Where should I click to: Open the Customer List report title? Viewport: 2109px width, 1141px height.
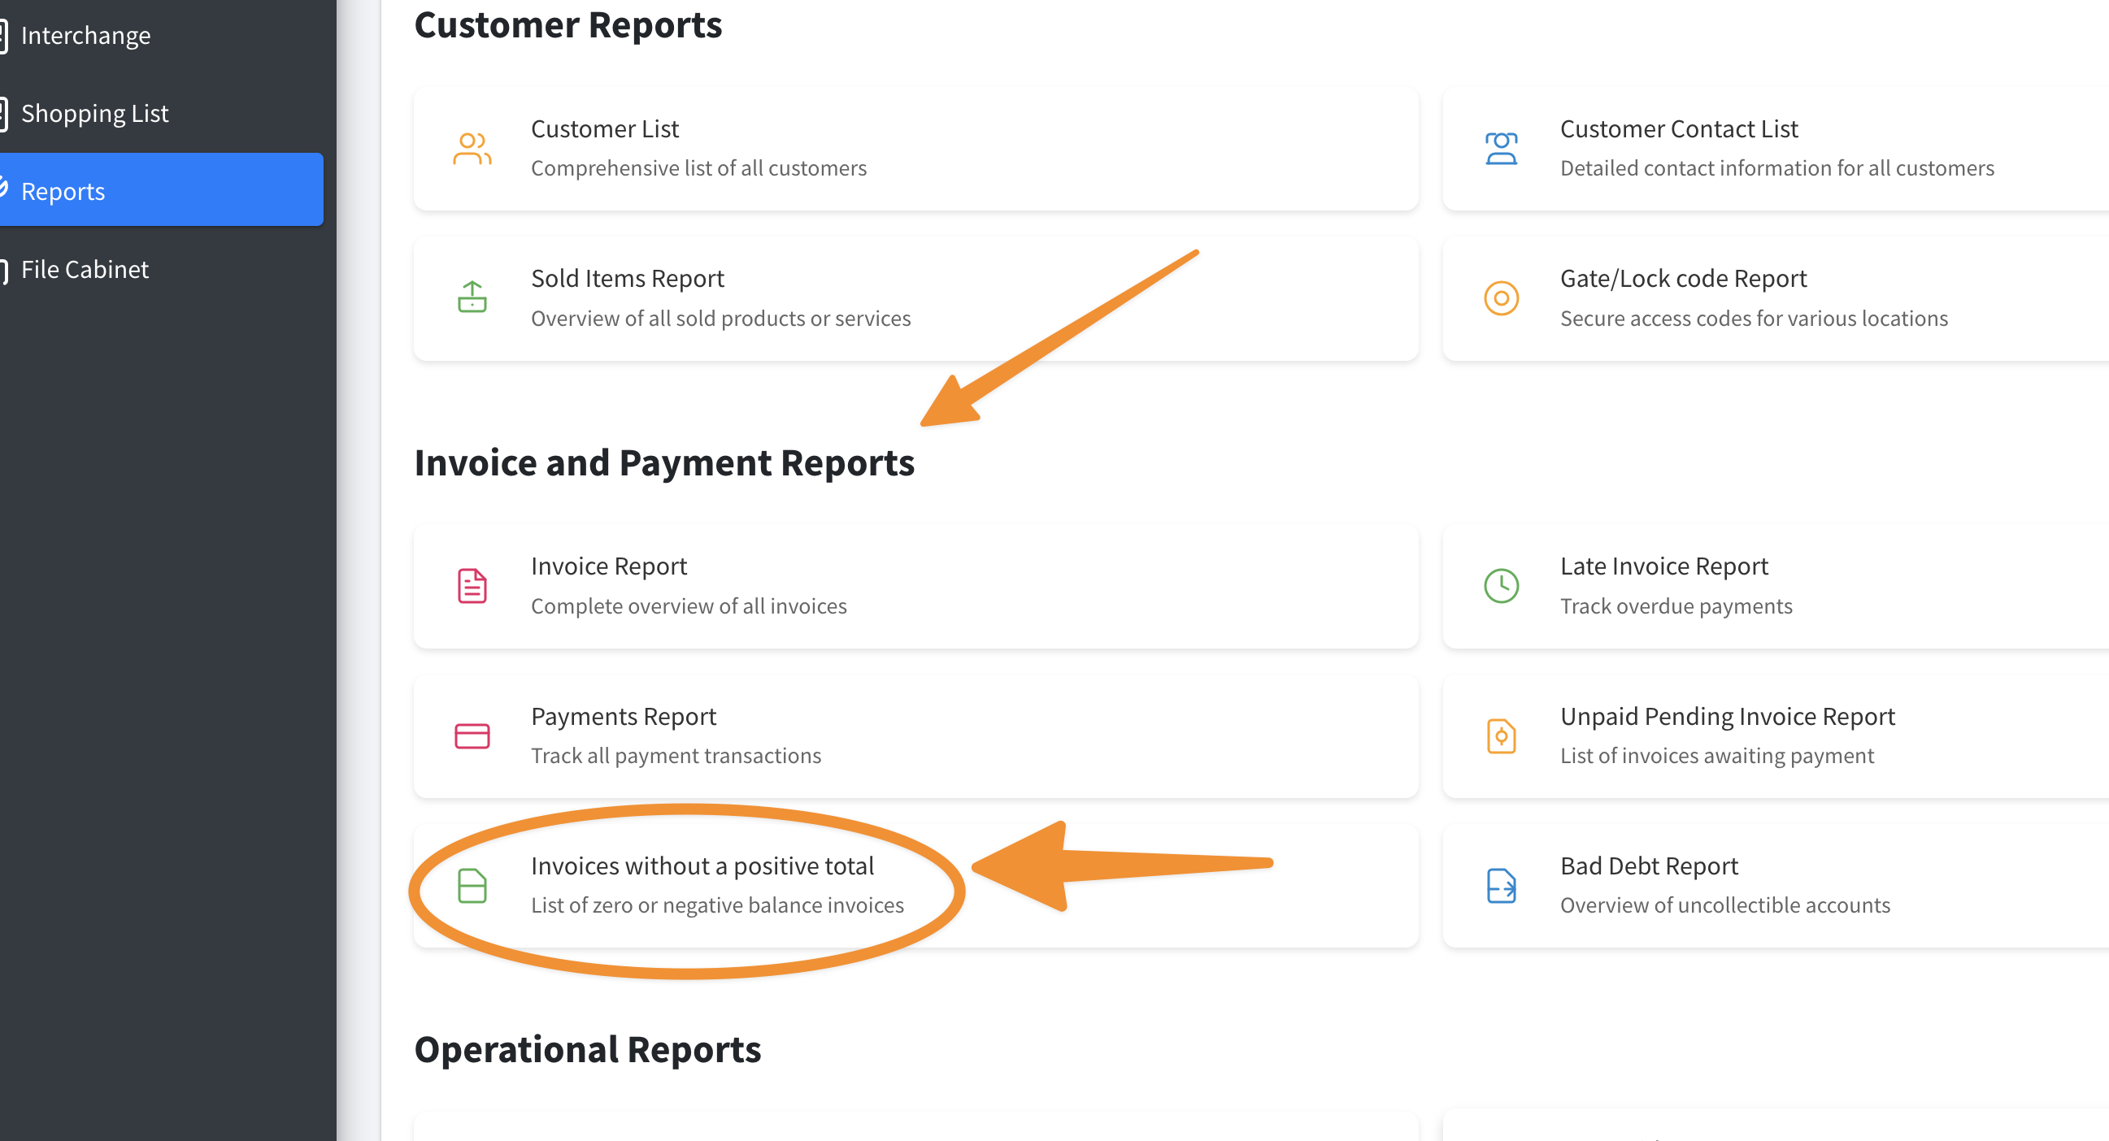coord(604,129)
